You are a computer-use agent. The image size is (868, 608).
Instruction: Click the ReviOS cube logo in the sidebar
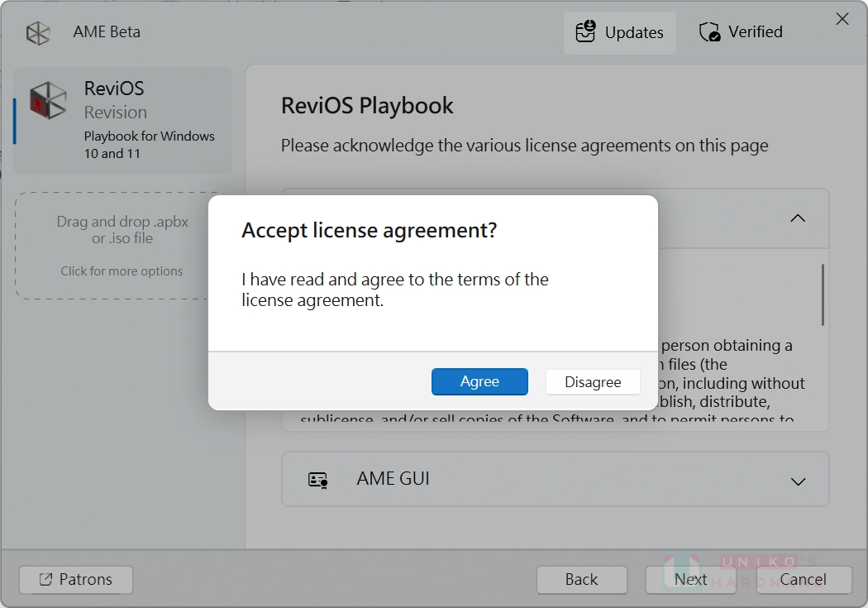click(x=47, y=99)
